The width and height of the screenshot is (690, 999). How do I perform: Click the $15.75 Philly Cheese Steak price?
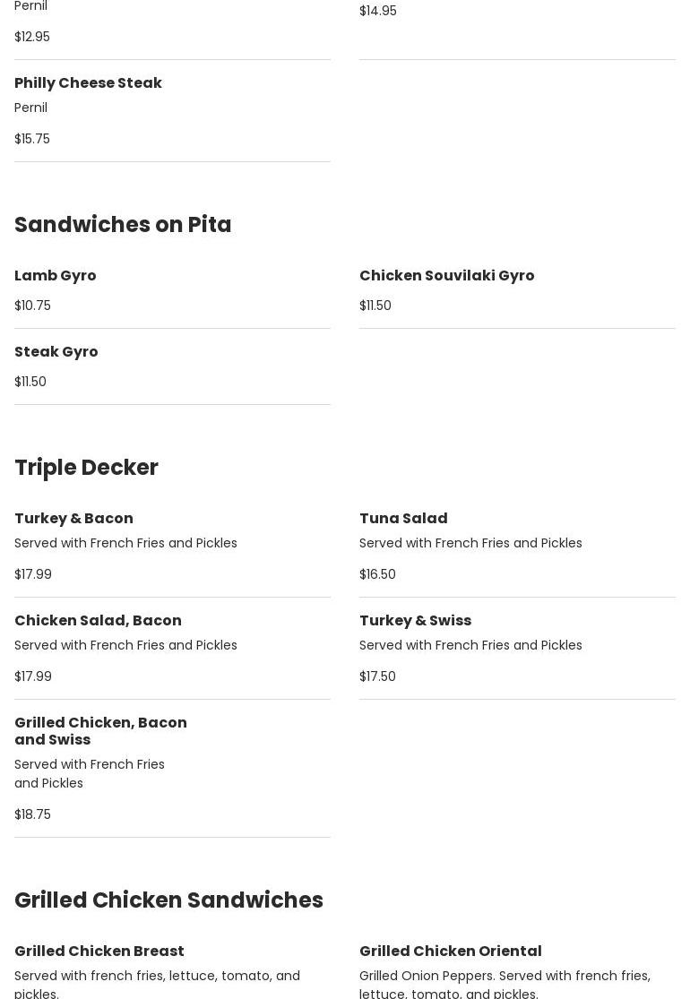32,139
